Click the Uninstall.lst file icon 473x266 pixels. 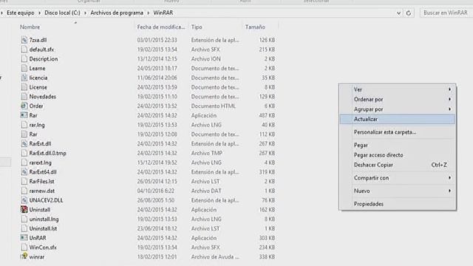tap(24, 228)
